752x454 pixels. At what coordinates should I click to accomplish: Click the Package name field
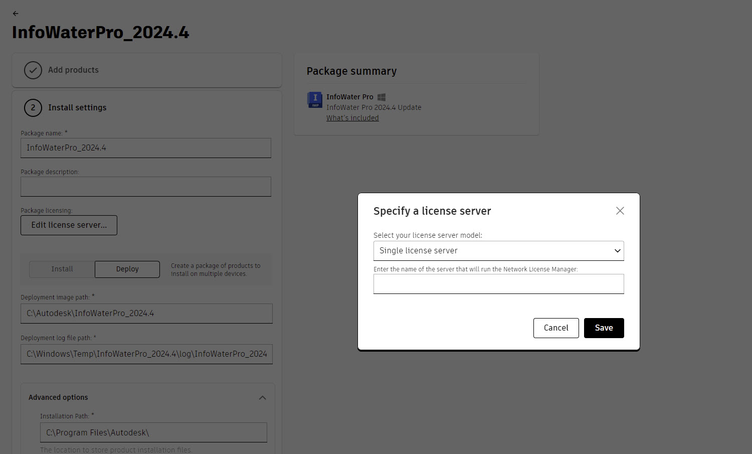(145, 148)
